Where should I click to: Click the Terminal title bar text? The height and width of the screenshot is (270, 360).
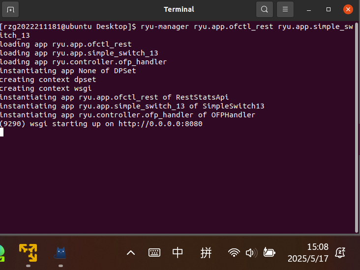point(179,9)
